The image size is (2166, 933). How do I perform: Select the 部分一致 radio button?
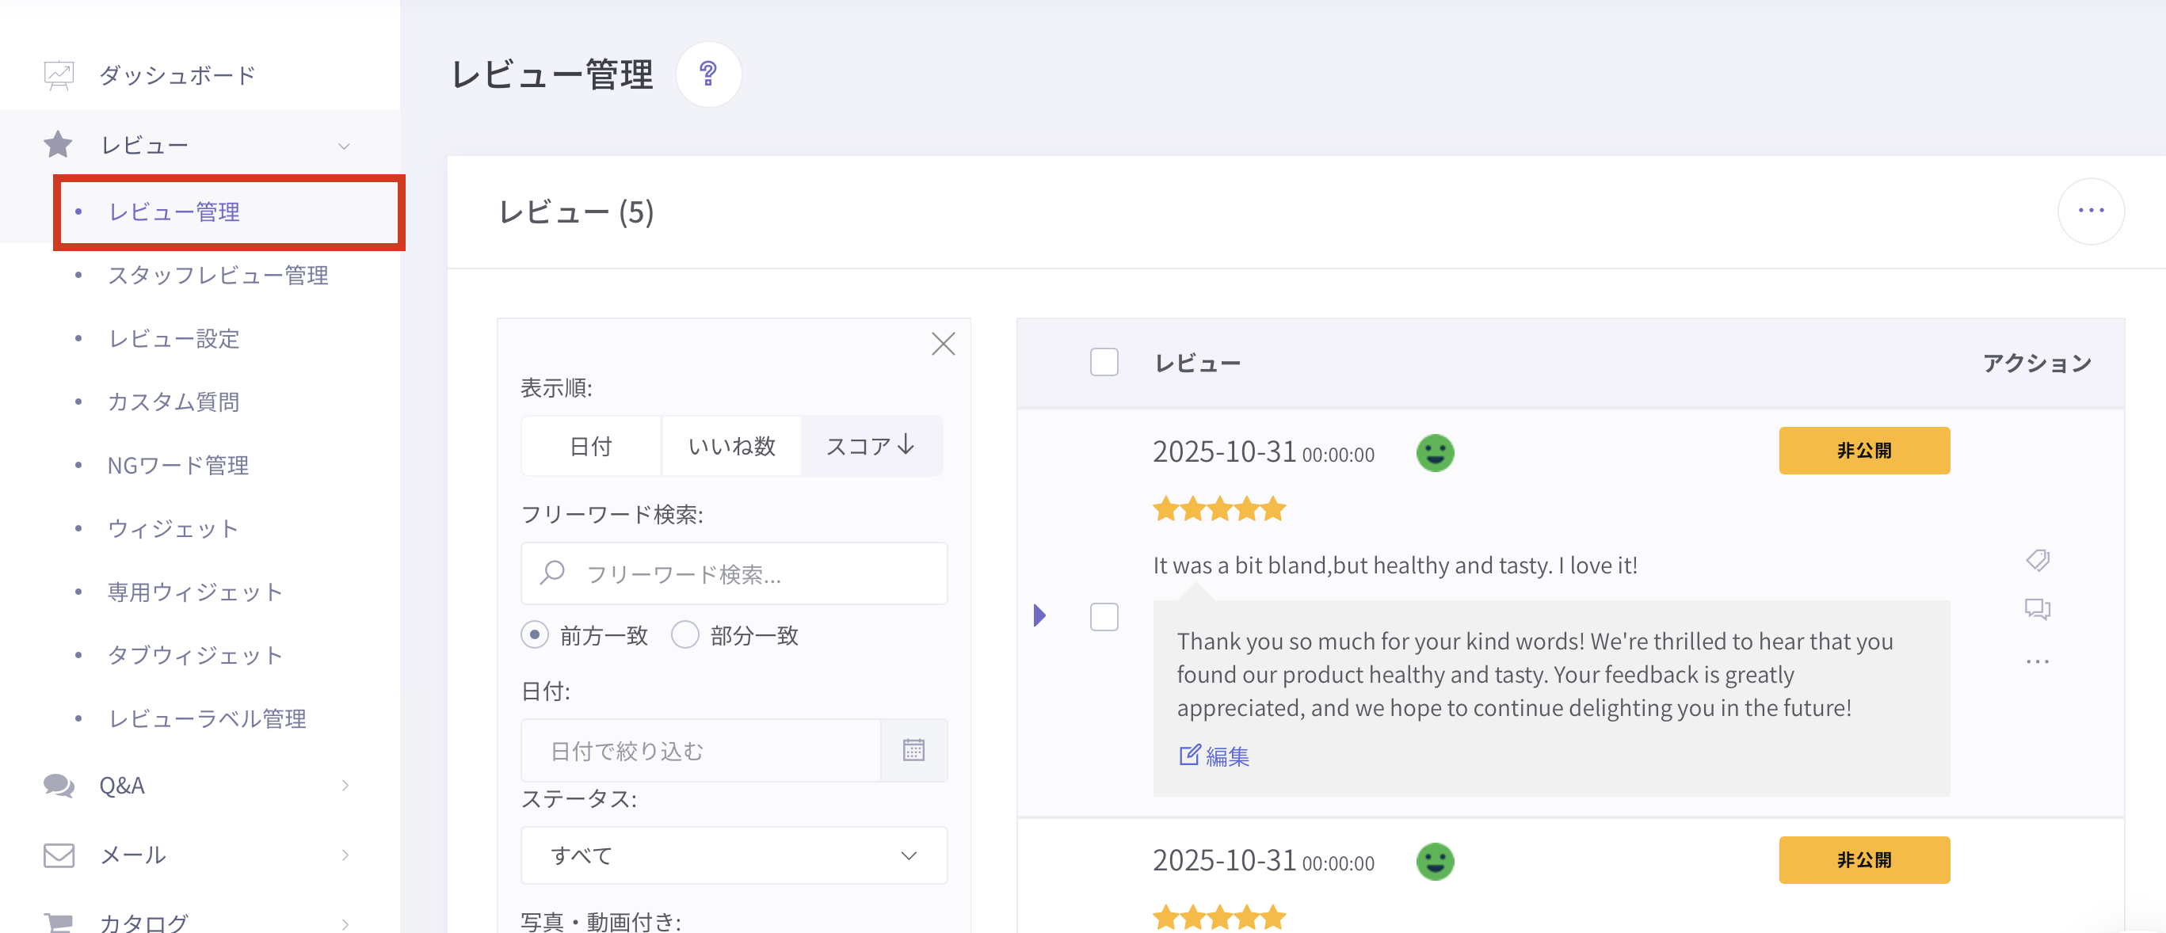685,634
